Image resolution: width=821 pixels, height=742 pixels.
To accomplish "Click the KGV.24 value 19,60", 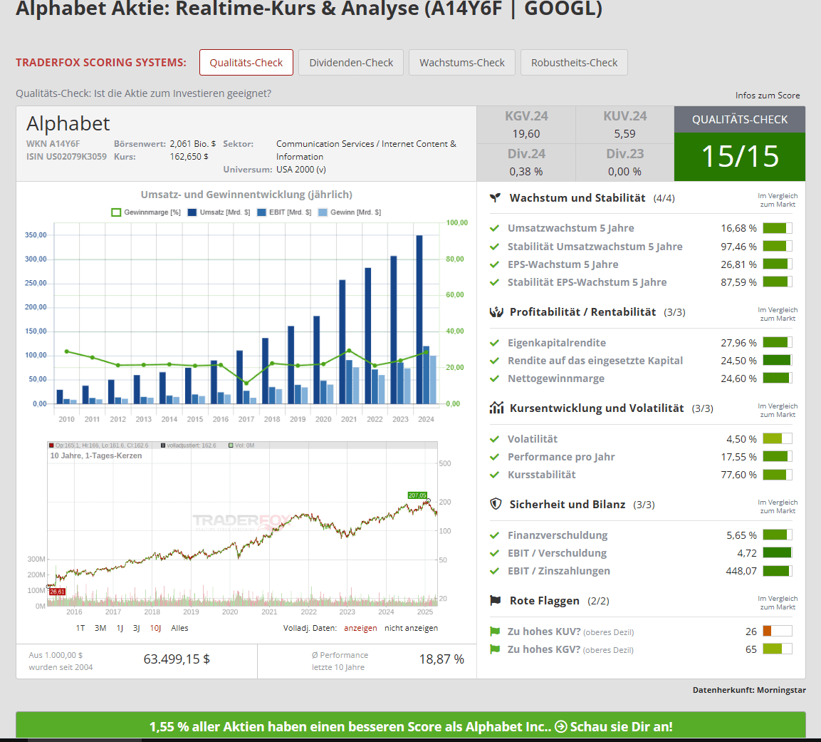I will [x=526, y=134].
